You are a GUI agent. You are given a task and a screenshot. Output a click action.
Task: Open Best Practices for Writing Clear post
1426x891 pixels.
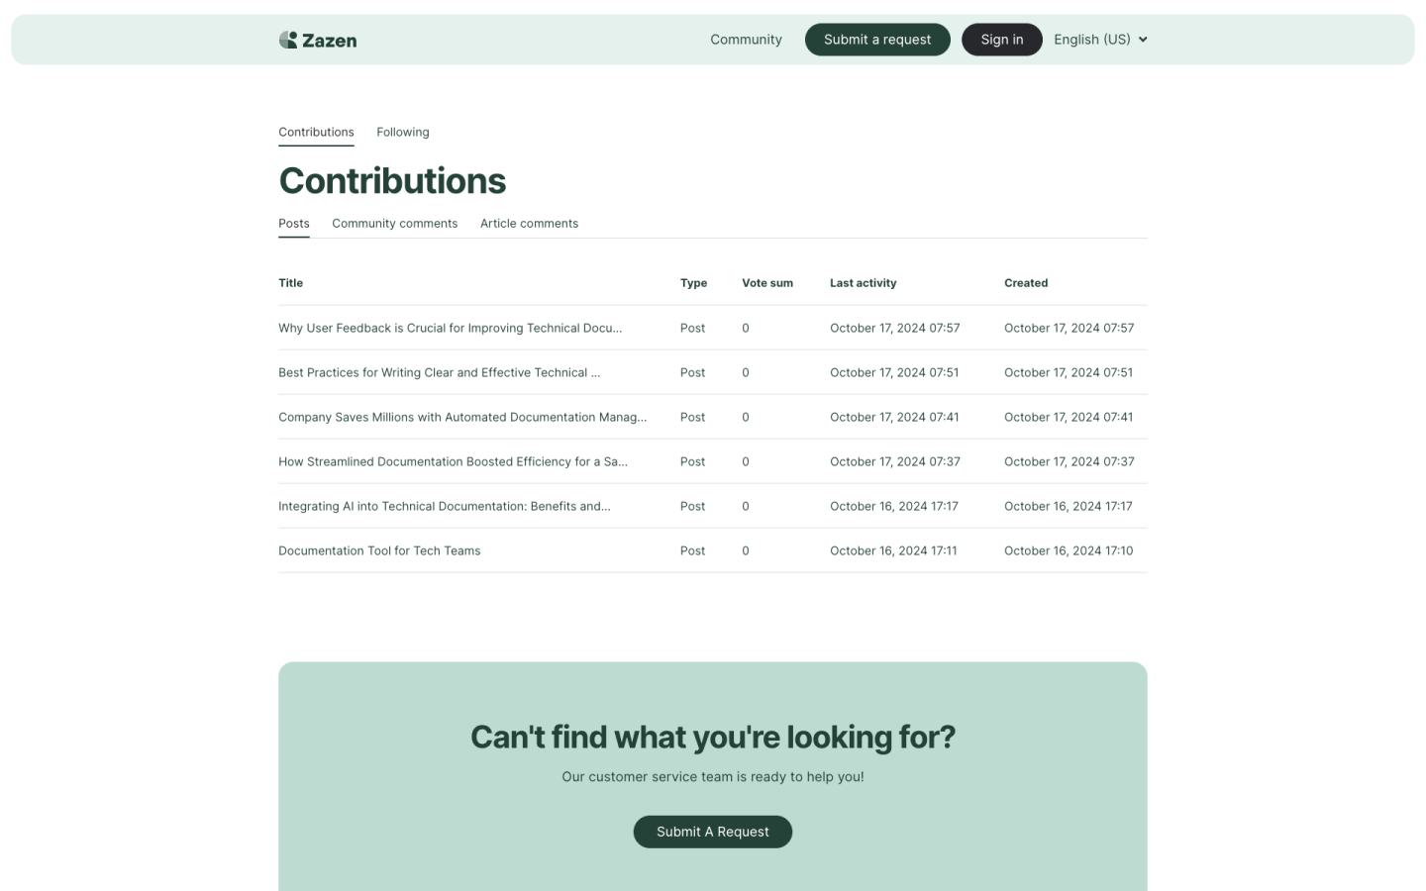click(439, 372)
